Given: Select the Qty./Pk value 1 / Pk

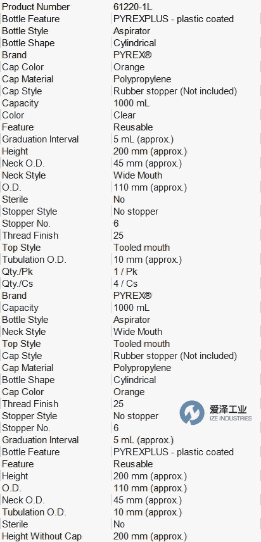Looking at the screenshot, I should tap(125, 272).
